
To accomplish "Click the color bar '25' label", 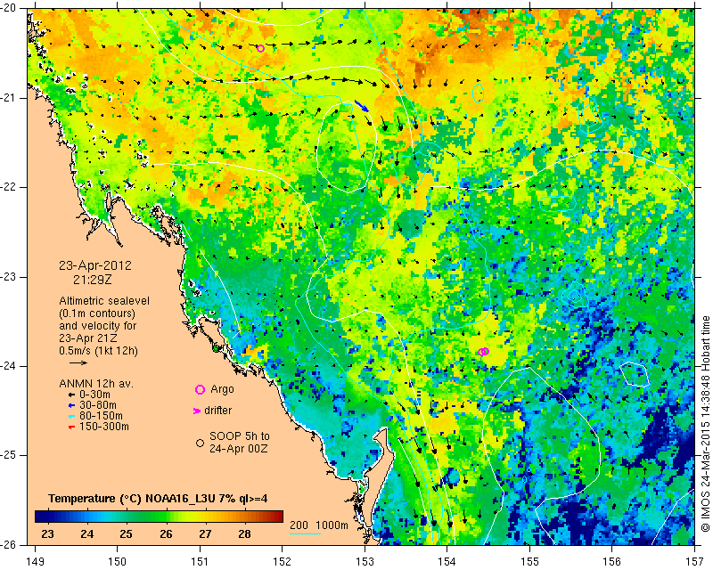I will coord(126,534).
